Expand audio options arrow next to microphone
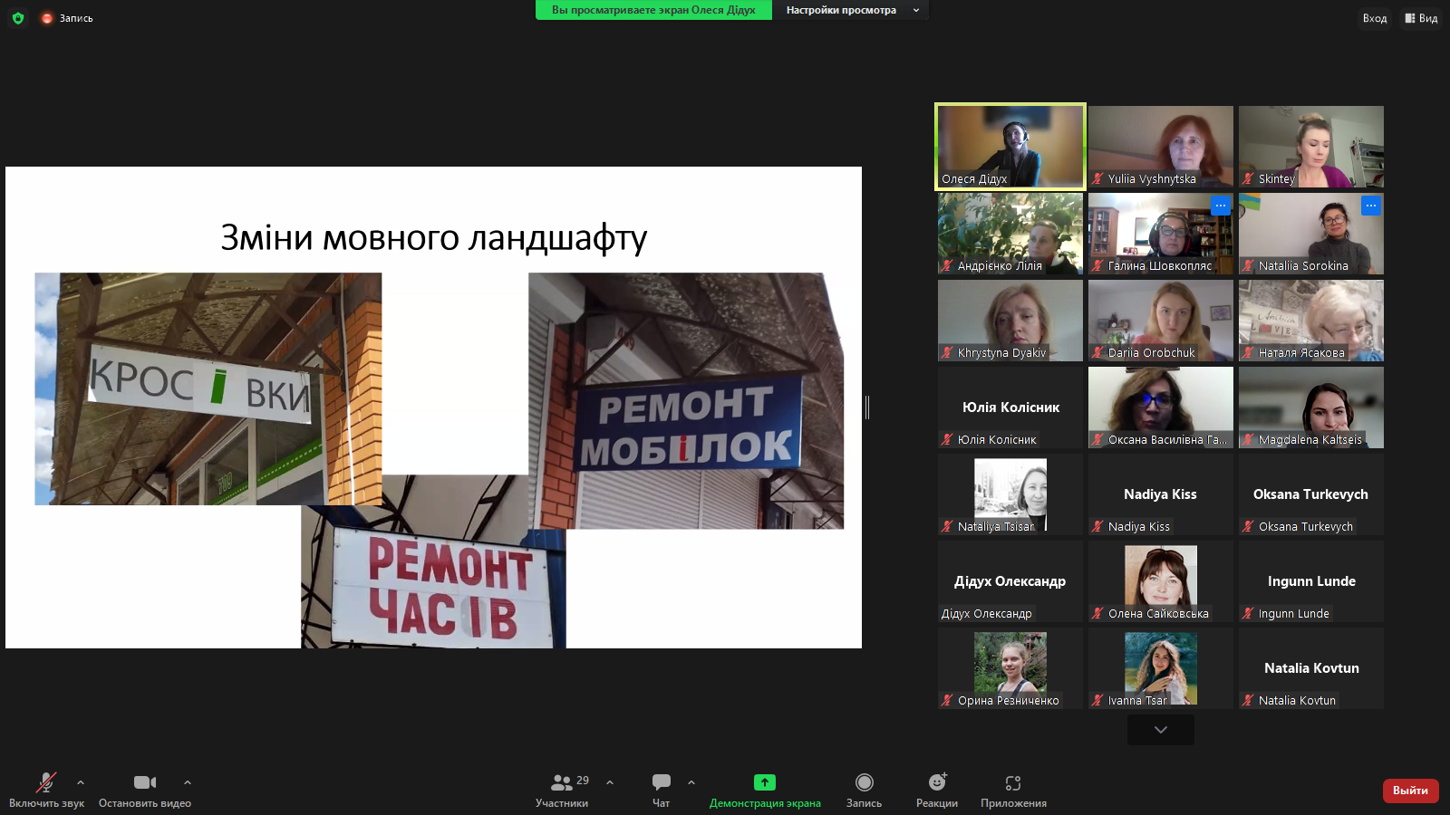1450x815 pixels. coord(81,782)
